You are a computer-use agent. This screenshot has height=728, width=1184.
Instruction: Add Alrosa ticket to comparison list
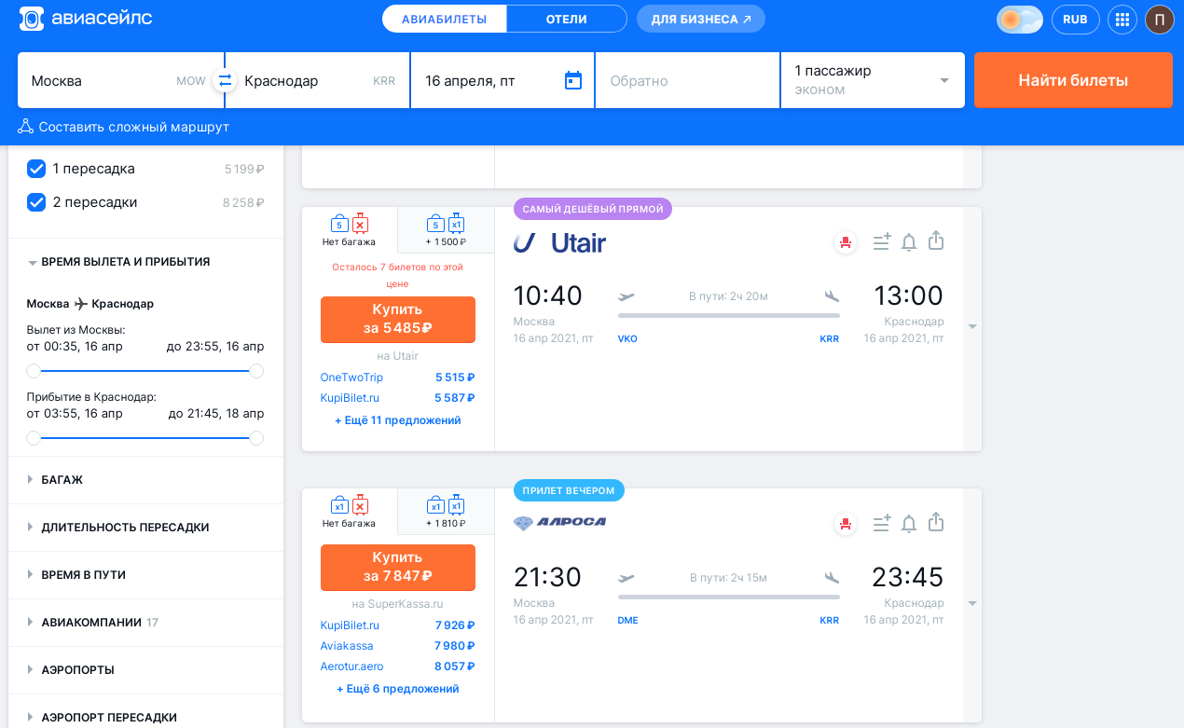point(881,523)
